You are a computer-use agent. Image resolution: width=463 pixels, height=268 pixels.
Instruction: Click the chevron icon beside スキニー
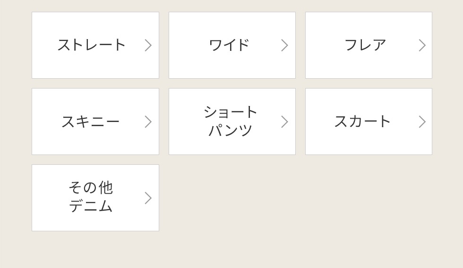[148, 122]
